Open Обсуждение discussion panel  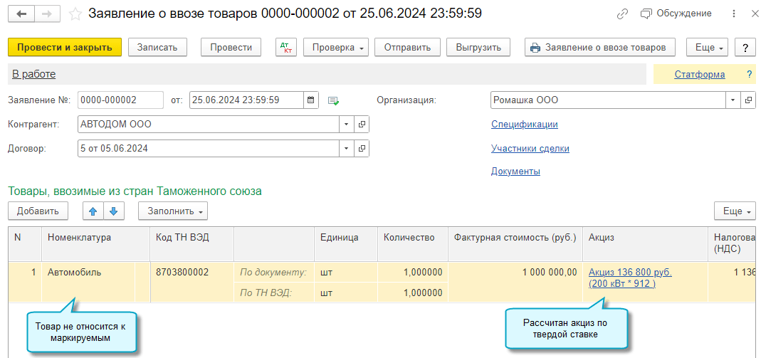click(676, 14)
